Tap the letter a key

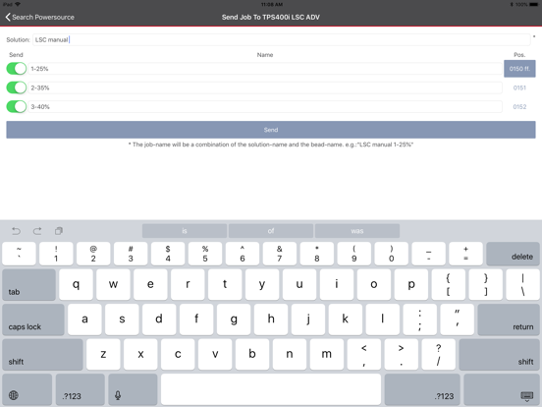tap(84, 320)
